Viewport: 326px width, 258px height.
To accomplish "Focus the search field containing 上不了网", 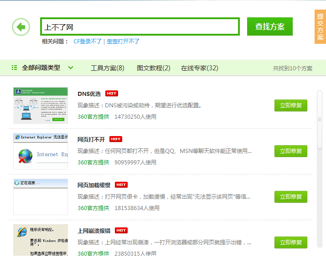I will tap(140, 26).
